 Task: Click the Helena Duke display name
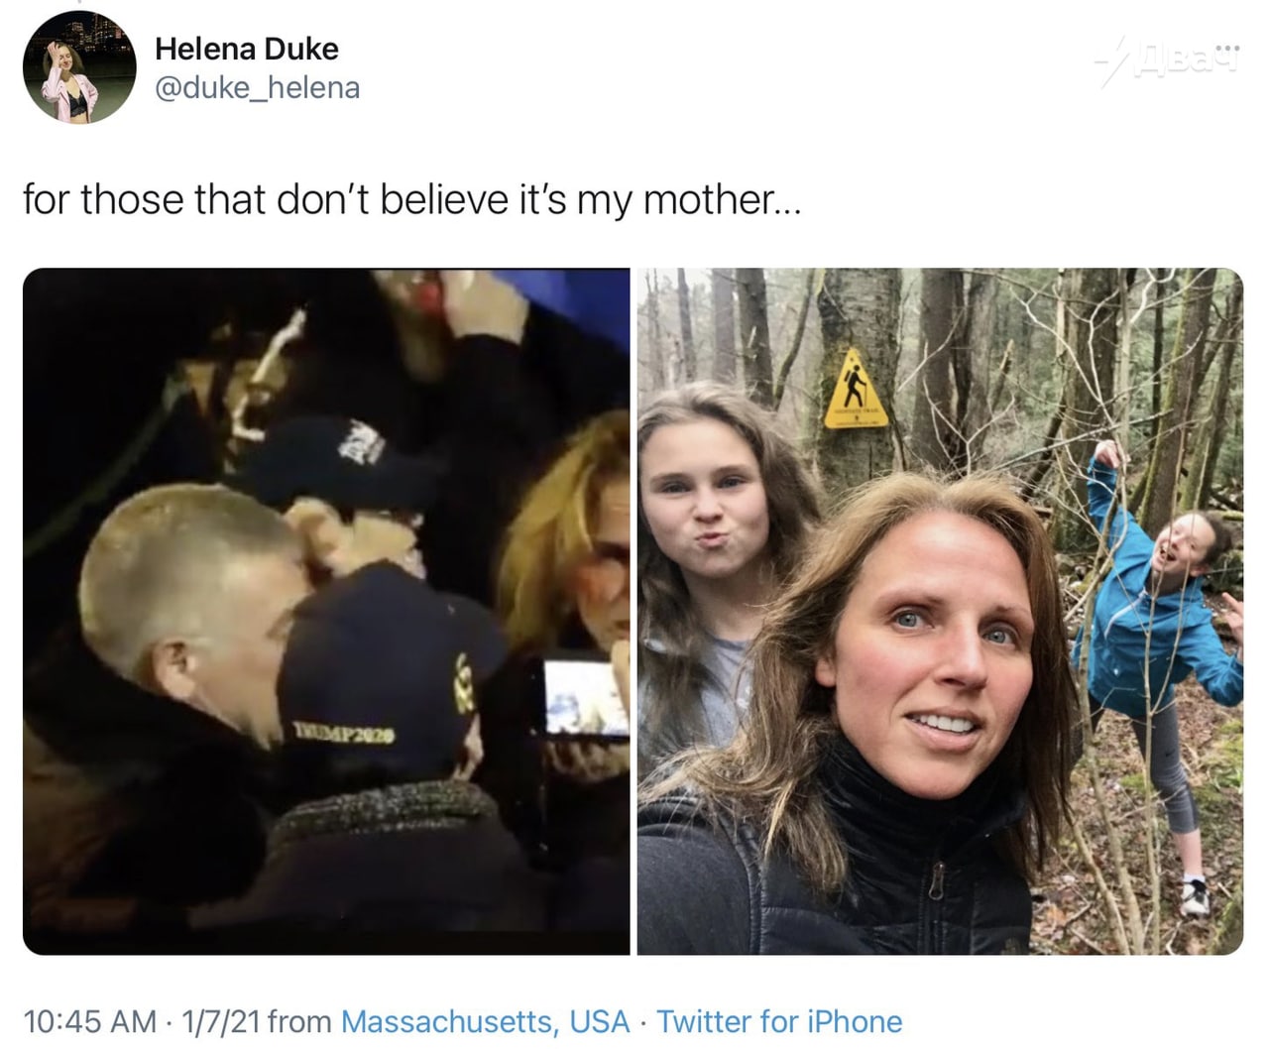(x=247, y=49)
